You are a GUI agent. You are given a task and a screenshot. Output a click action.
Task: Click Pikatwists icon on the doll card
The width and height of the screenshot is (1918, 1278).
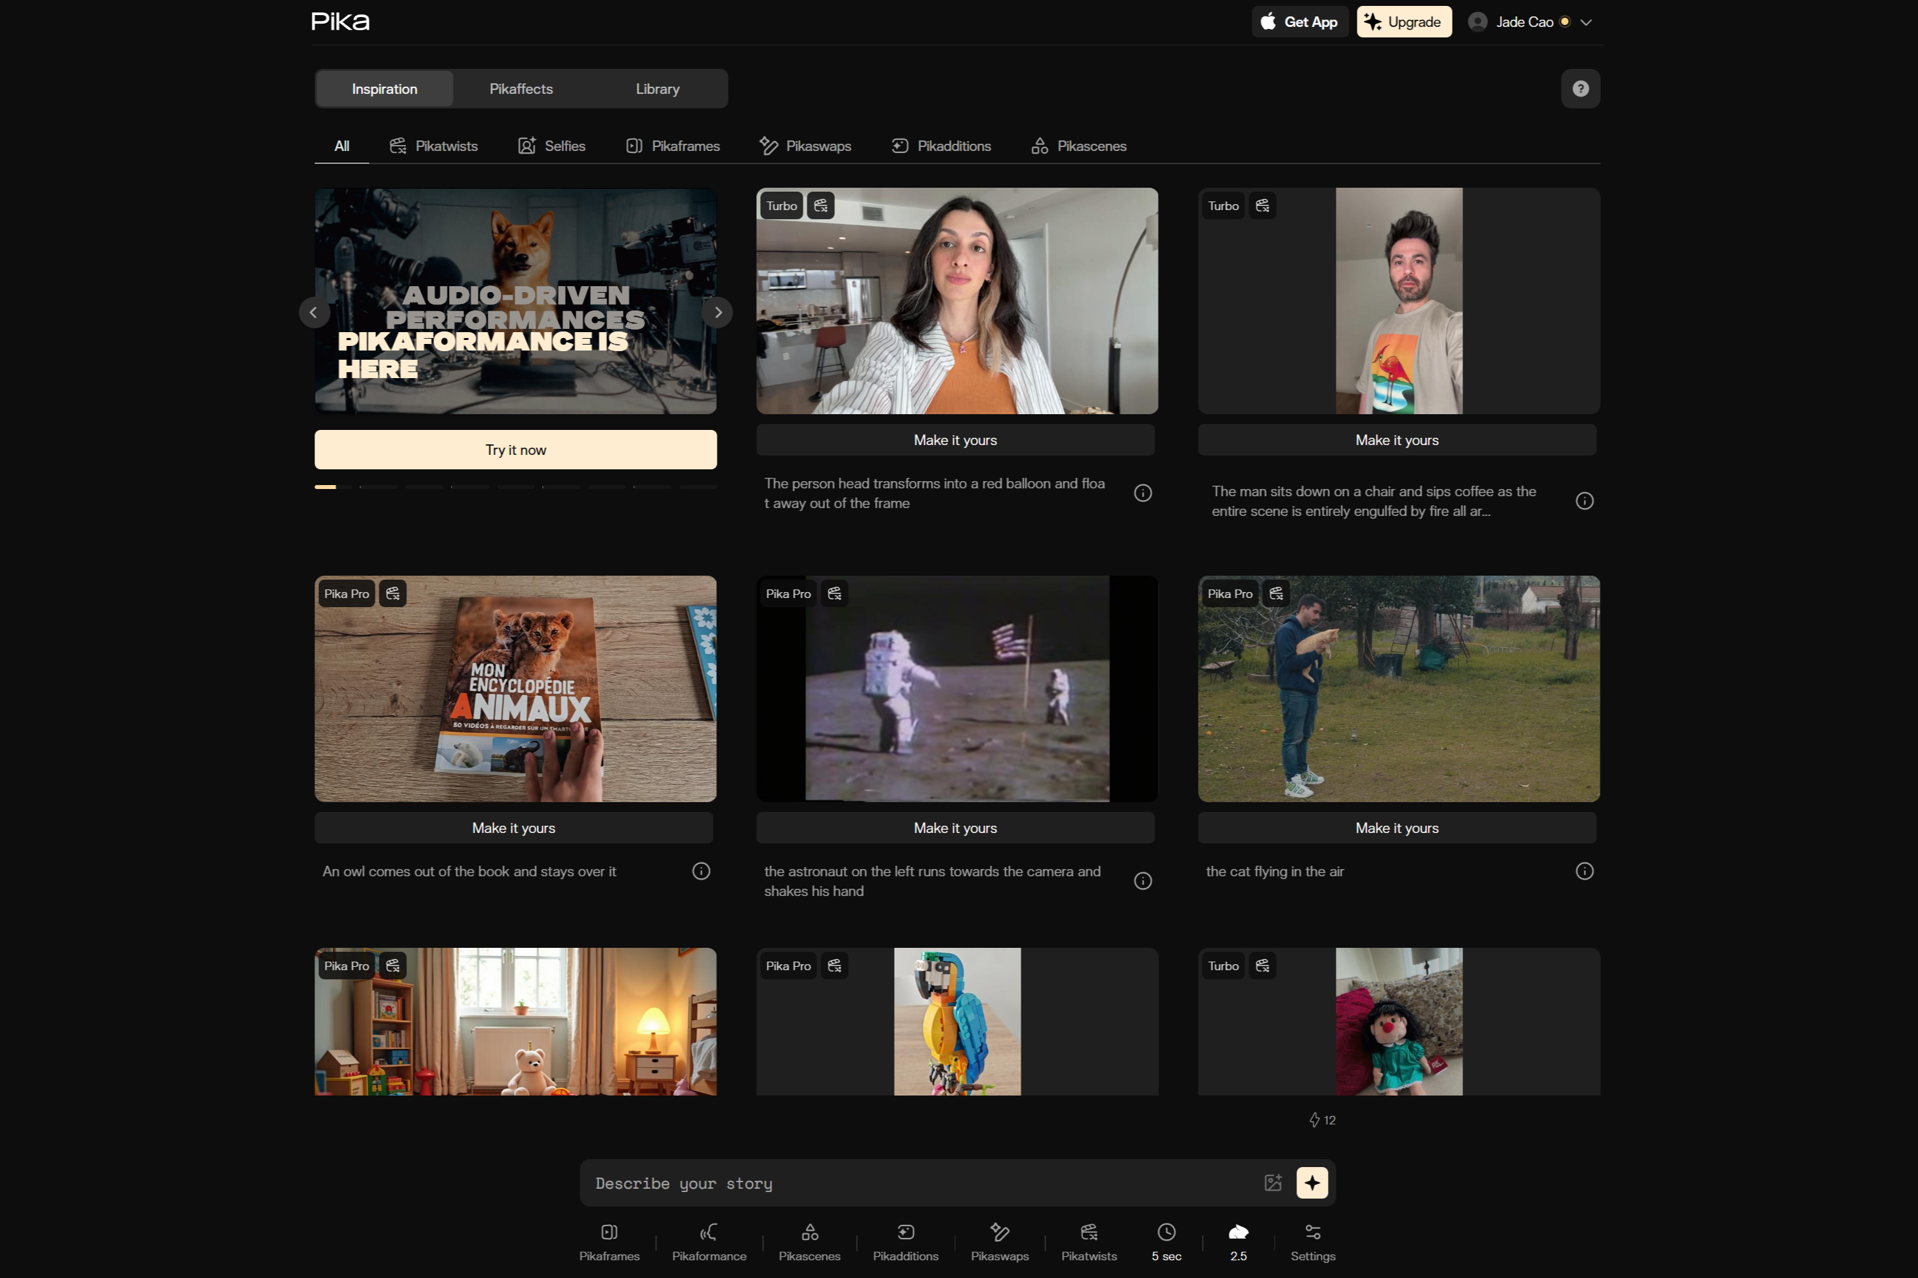(1263, 966)
